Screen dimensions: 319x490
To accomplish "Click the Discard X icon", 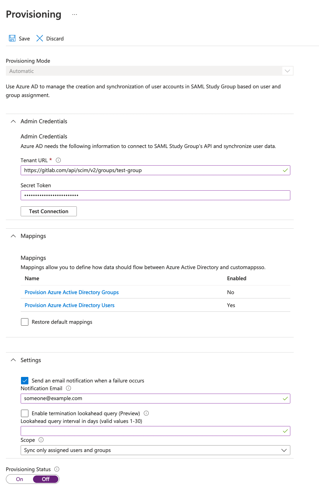I will tap(39, 38).
